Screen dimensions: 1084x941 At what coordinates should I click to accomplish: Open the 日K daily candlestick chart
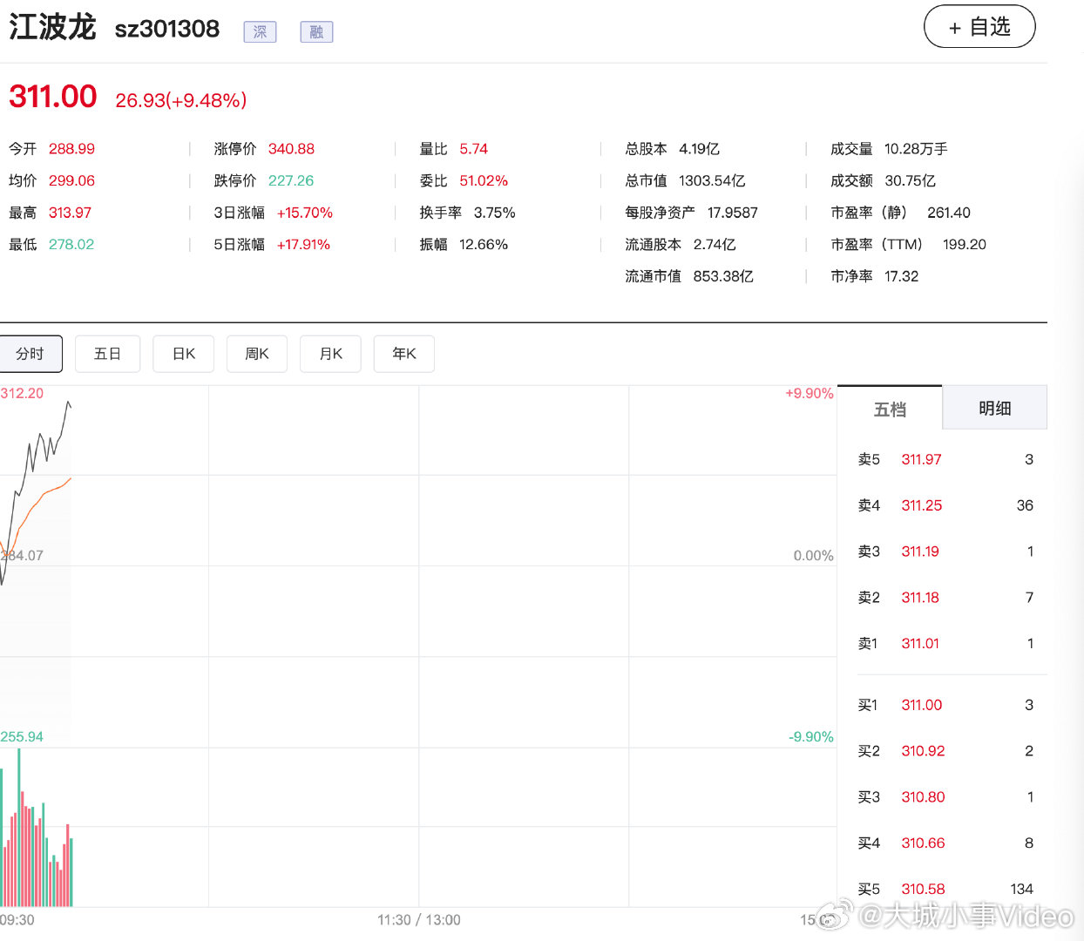[183, 354]
